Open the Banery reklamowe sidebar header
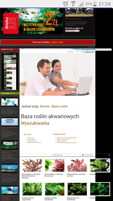 [10, 49]
